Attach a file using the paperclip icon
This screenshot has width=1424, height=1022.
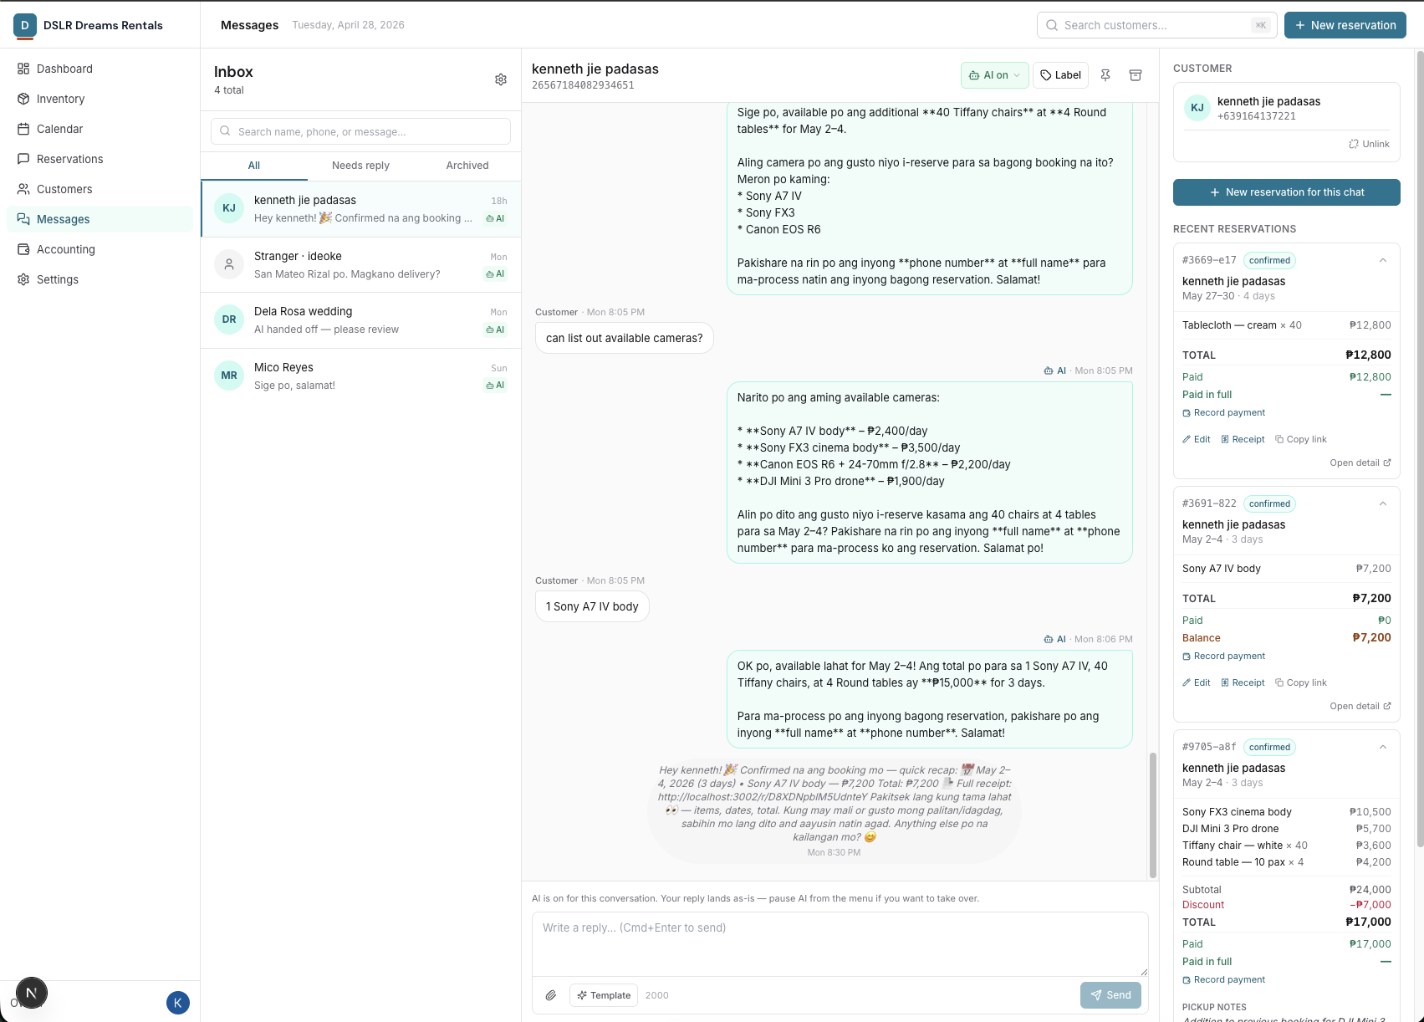[551, 995]
